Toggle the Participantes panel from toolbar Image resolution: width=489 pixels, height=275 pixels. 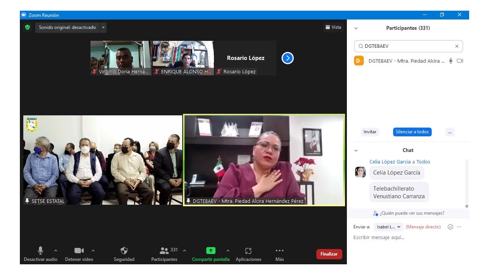165,251
